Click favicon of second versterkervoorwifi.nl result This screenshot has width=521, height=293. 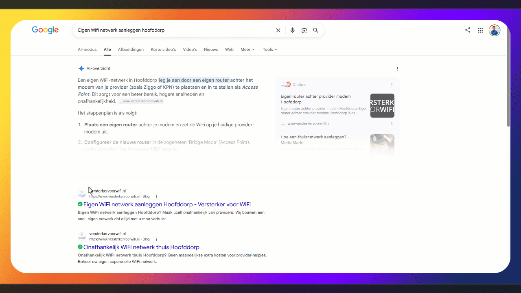tap(82, 236)
